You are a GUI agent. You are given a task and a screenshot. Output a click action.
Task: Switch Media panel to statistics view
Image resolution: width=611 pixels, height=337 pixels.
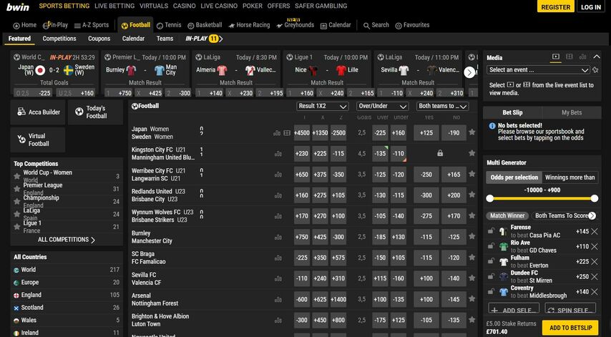pos(582,57)
